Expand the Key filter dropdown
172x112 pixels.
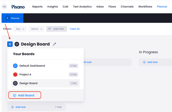coord(20,29)
